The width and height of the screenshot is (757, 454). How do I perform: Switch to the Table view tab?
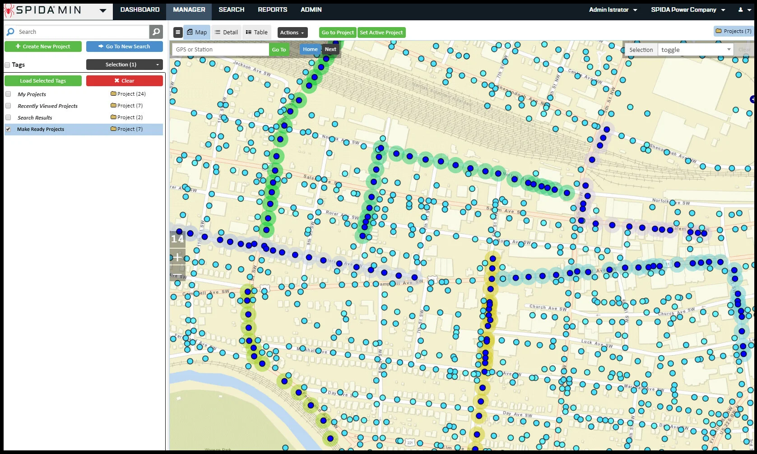(257, 32)
